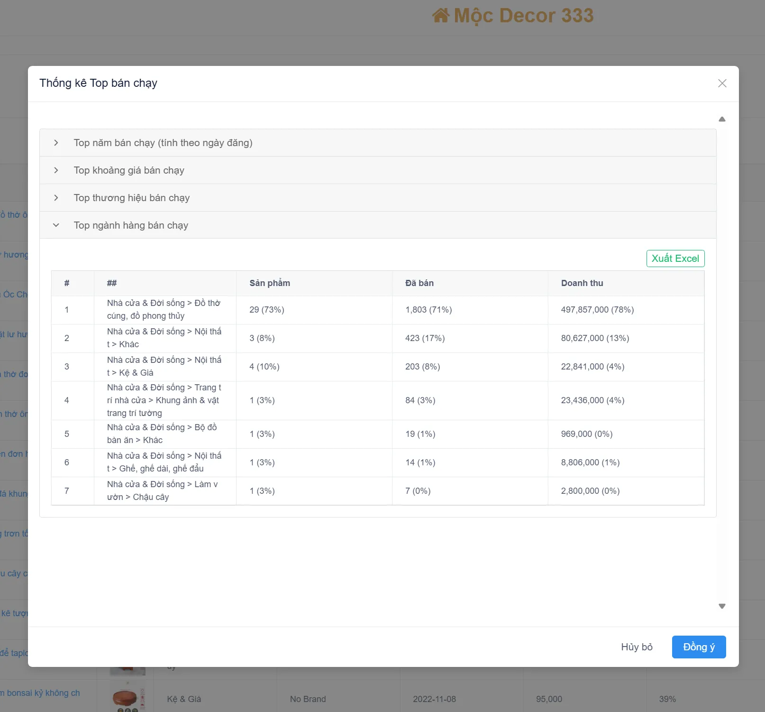
Task: Click the Đồng ý button
Action: [699, 647]
